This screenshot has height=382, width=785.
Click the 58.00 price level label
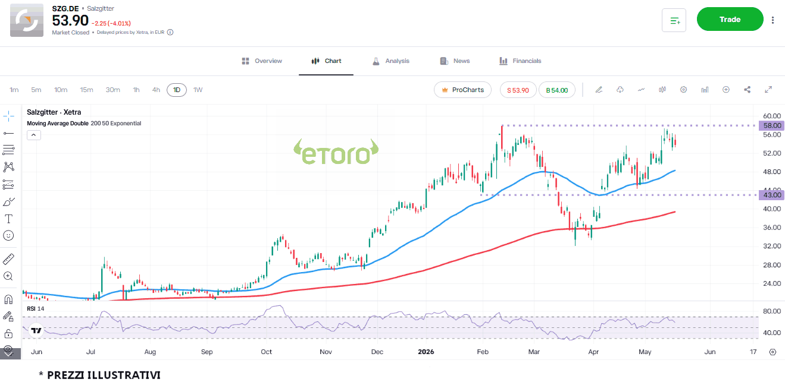[x=773, y=125]
